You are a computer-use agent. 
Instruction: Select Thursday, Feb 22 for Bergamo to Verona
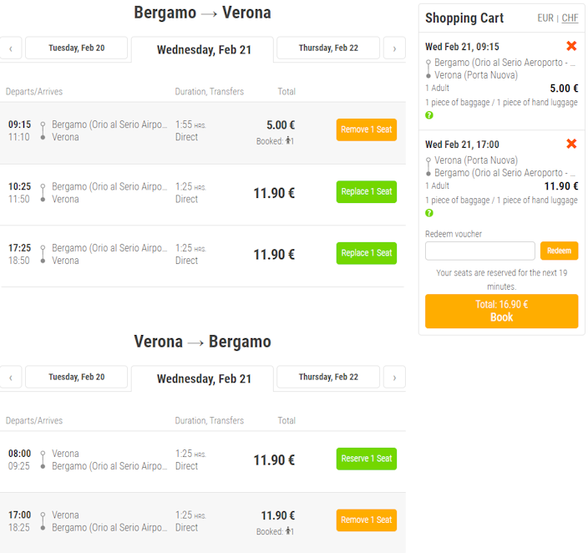328,48
